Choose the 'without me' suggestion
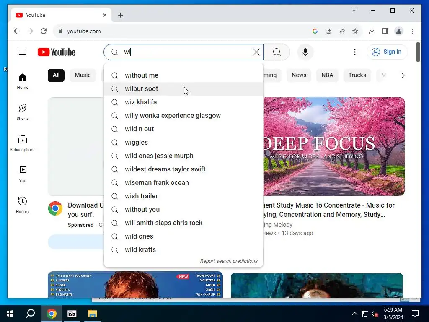 (183, 75)
